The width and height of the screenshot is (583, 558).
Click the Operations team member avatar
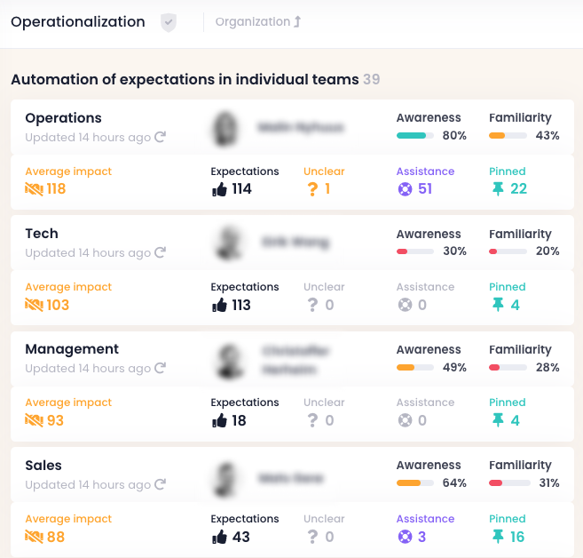(225, 129)
